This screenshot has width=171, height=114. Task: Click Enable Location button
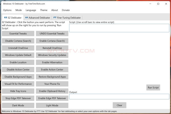pos(18,62)
